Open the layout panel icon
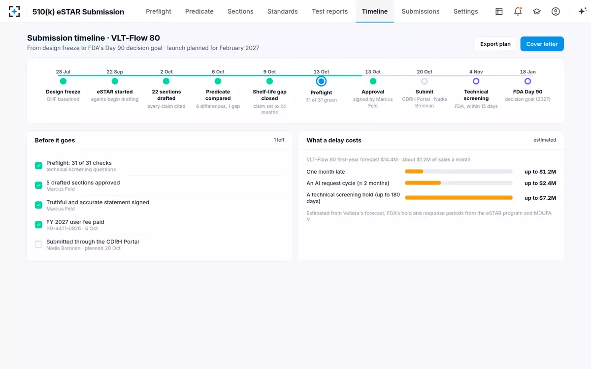The height and width of the screenshot is (369, 591). coord(499,11)
